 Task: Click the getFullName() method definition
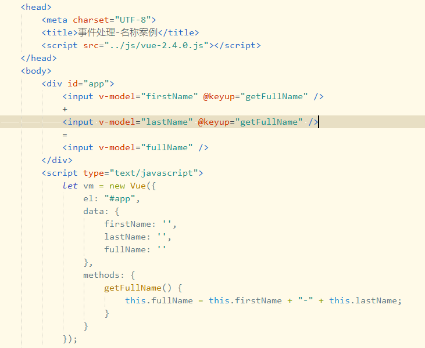click(143, 288)
